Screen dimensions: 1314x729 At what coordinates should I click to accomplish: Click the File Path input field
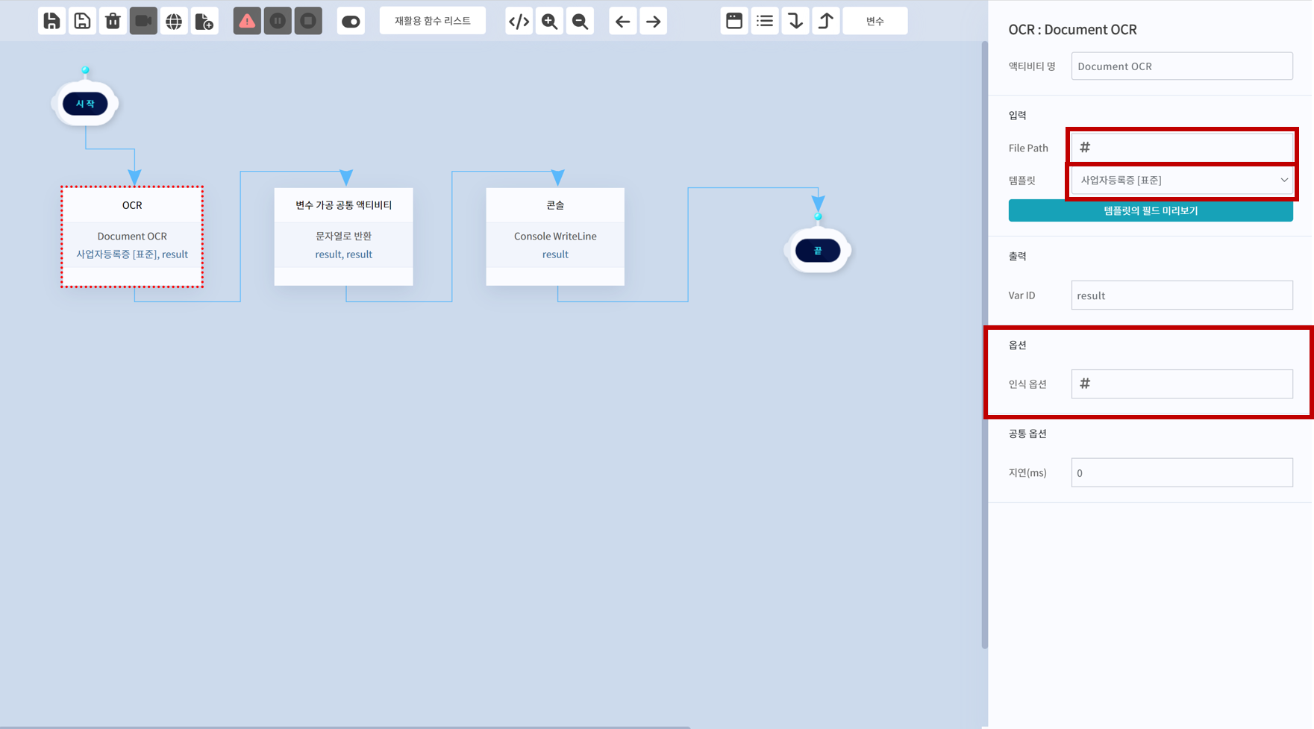point(1182,148)
